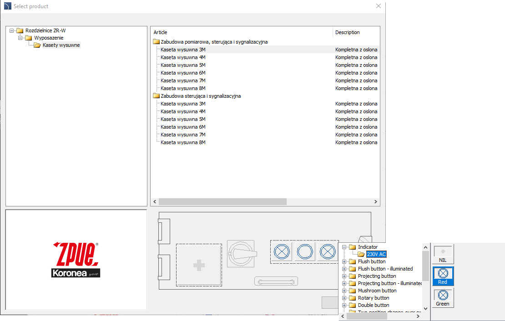Click the article list horizontal scrollbar right arrow
The width and height of the screenshot is (505, 321).
376,201
